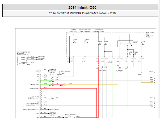The width and height of the screenshot is (160, 118).
Task: Click the 'HEAT STRG WHL RLY CONT' label
Action: [x=31, y=110]
